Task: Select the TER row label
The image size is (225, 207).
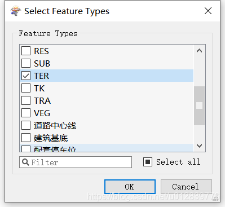Action: 42,76
